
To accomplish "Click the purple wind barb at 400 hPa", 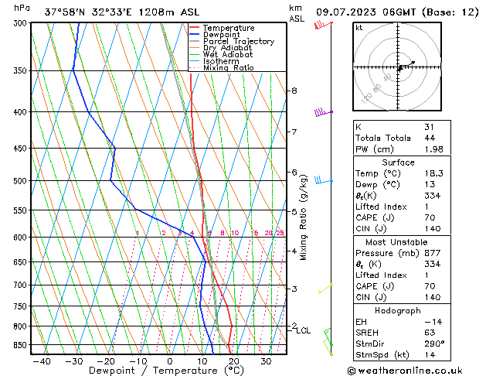I will 324,112.
